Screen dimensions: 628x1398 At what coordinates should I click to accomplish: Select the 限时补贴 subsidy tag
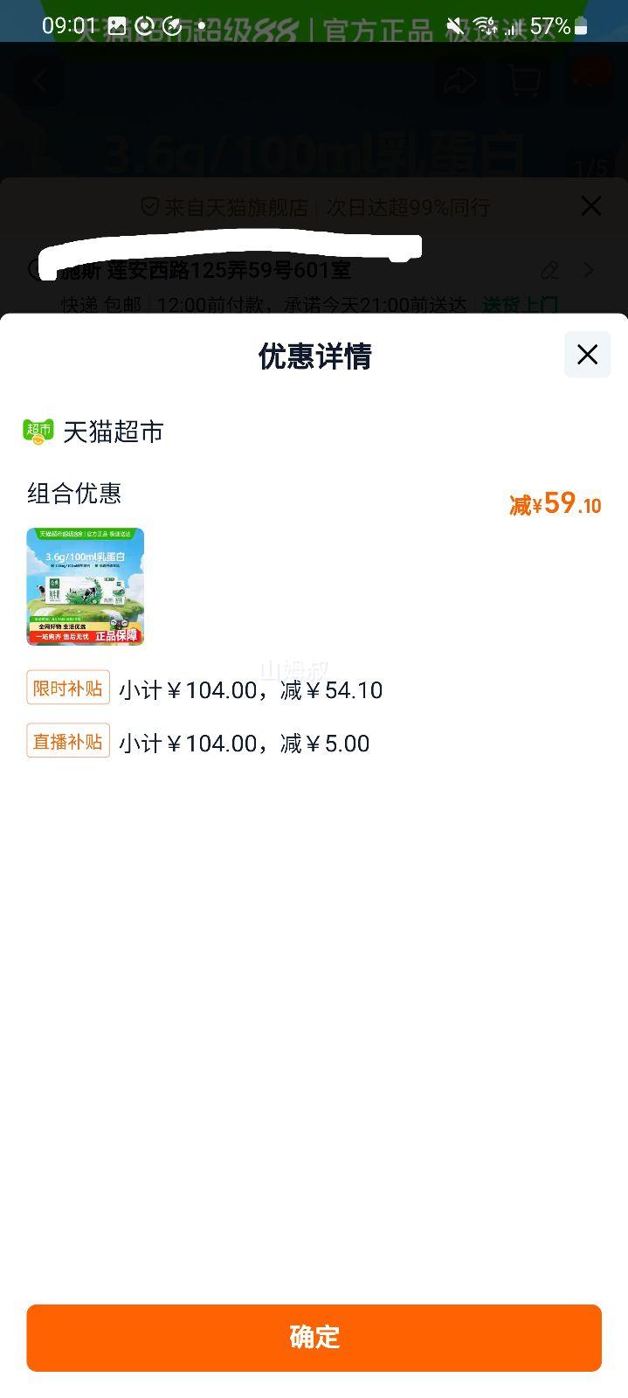[x=68, y=689]
